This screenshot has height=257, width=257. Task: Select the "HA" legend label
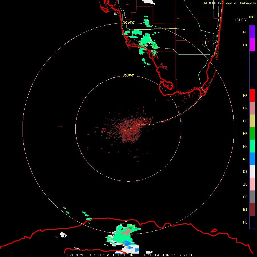point(245,96)
